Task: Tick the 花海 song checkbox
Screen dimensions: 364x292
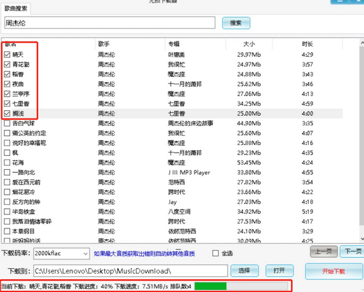Action: click(x=7, y=162)
